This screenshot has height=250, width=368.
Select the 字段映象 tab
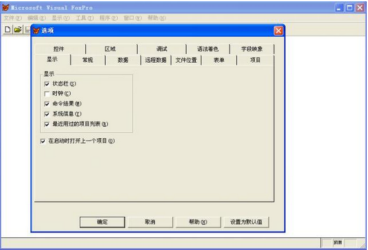[x=252, y=49]
